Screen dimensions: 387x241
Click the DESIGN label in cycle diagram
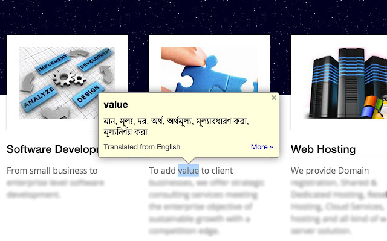[88, 95]
